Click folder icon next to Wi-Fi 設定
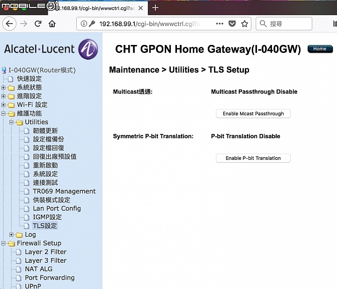Image resolution: width=337 pixels, height=289 pixels. (x=11, y=105)
